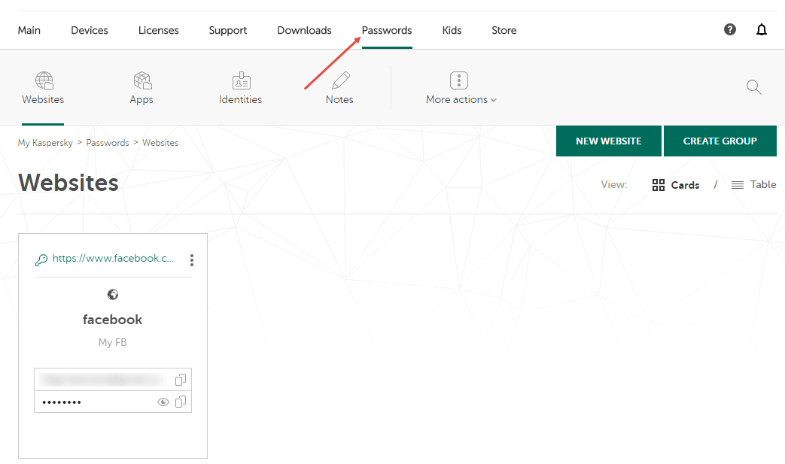Click the key icon on facebook card
This screenshot has height=464, width=785.
[x=41, y=259]
